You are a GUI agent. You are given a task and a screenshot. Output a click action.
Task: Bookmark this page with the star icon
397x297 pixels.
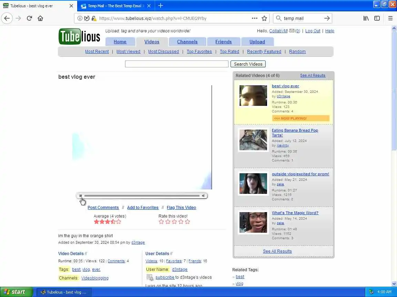[x=264, y=18]
